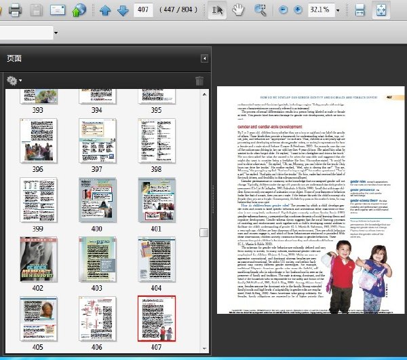
Task: Select the page 405 thumbnail
Action: (39, 319)
